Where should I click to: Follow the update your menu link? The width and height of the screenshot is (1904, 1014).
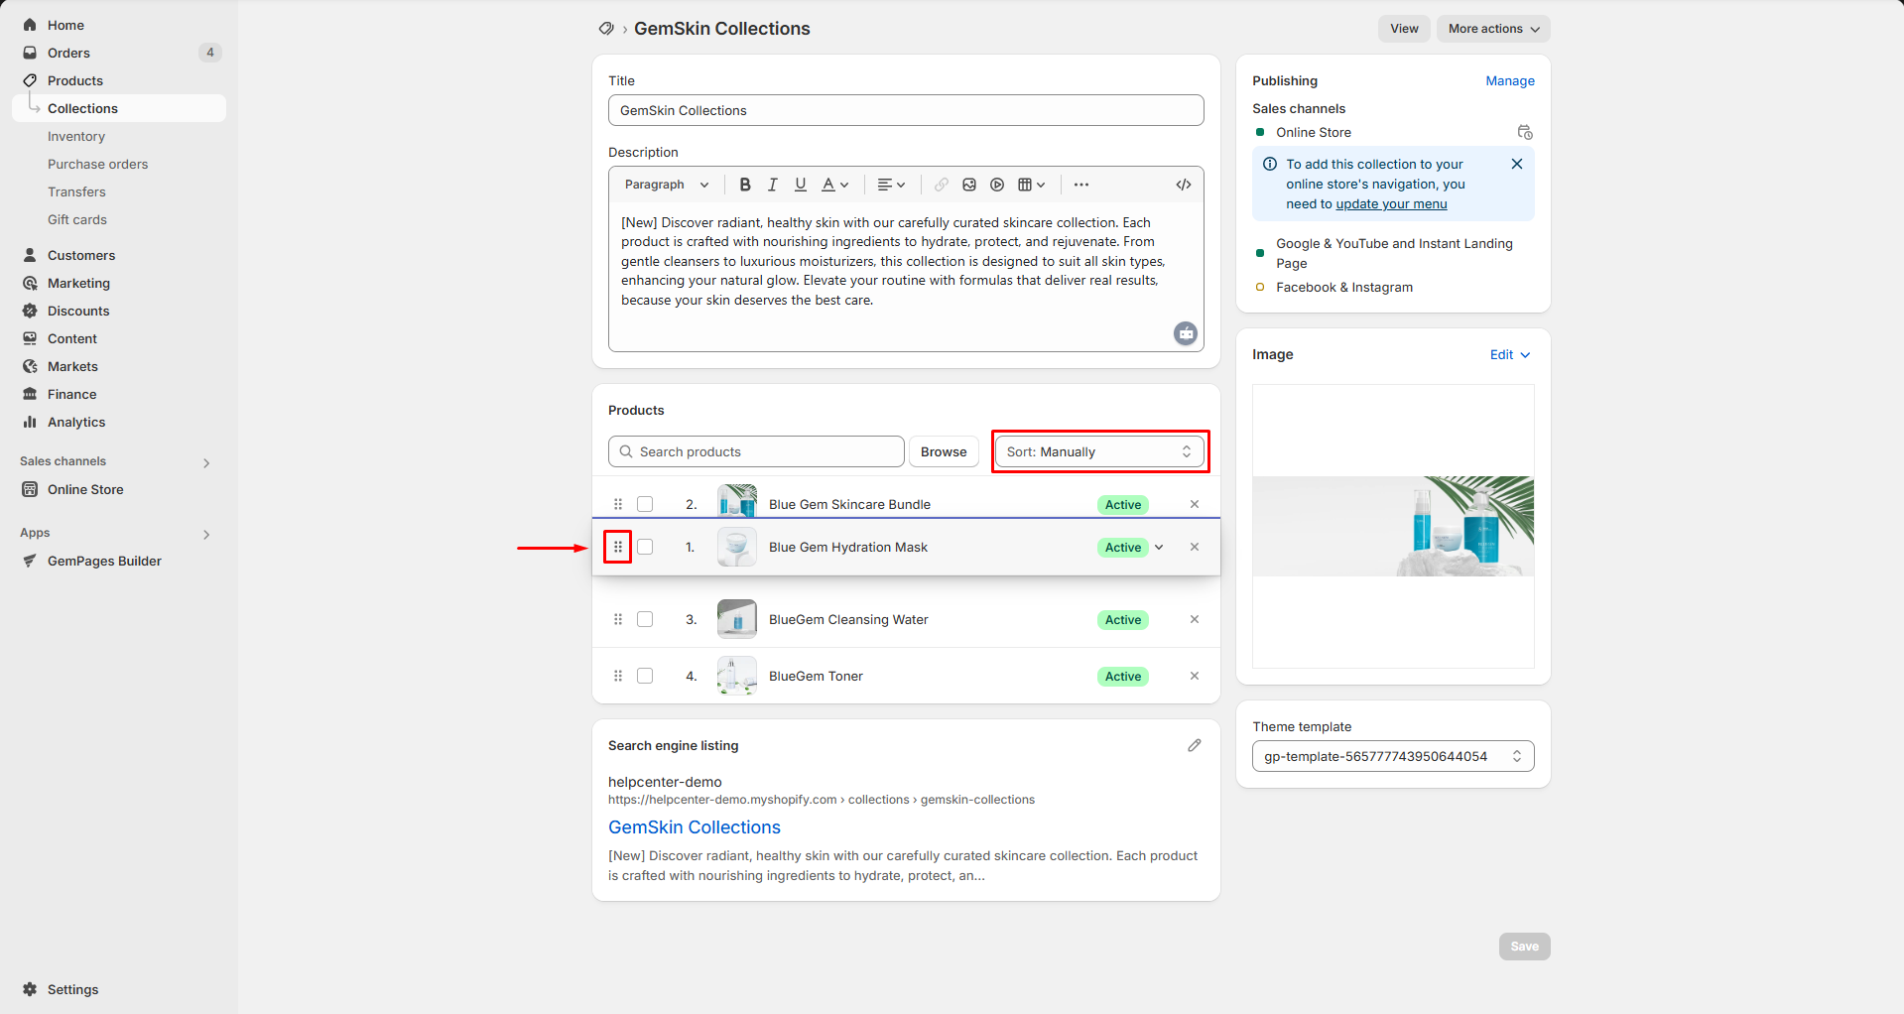(x=1391, y=204)
